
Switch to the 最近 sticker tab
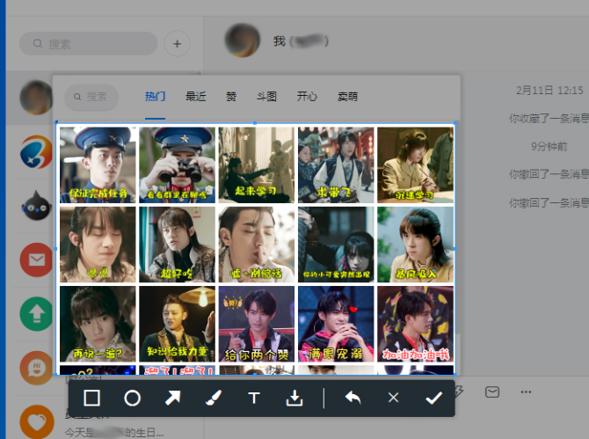pyautogui.click(x=195, y=97)
